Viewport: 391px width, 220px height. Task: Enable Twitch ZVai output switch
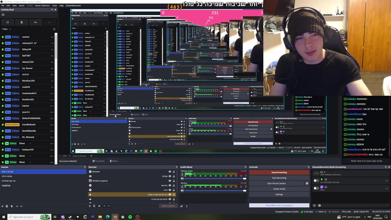pos(316,188)
